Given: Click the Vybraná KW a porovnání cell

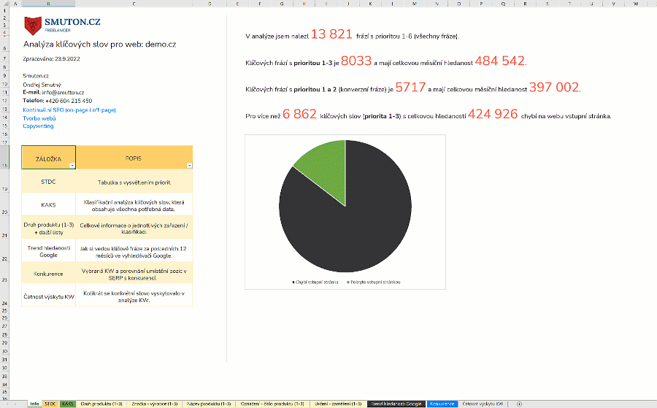Looking at the screenshot, I should (134, 274).
